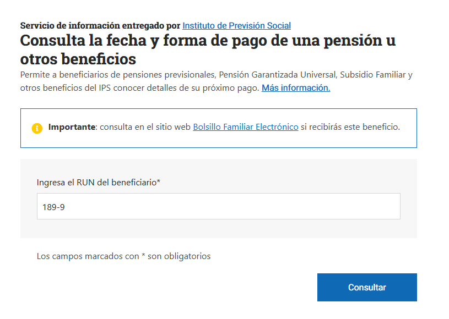Open the Instituto de Previsión Social link
Screen dimensions: 449x319
coord(236,25)
